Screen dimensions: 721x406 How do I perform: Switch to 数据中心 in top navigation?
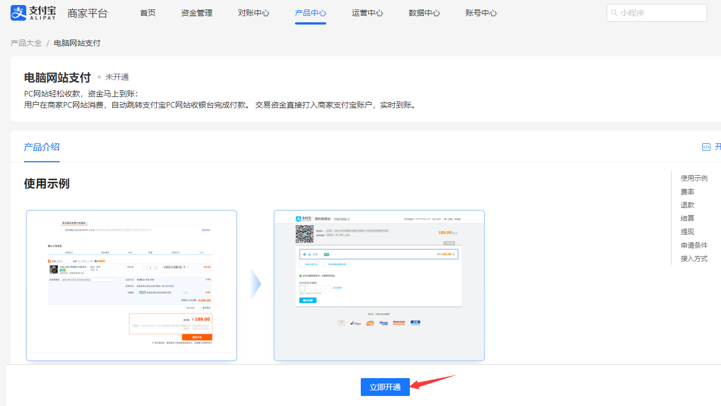pos(424,13)
